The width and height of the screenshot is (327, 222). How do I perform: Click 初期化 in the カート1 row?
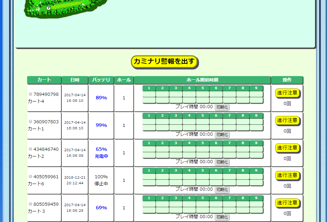(222, 135)
